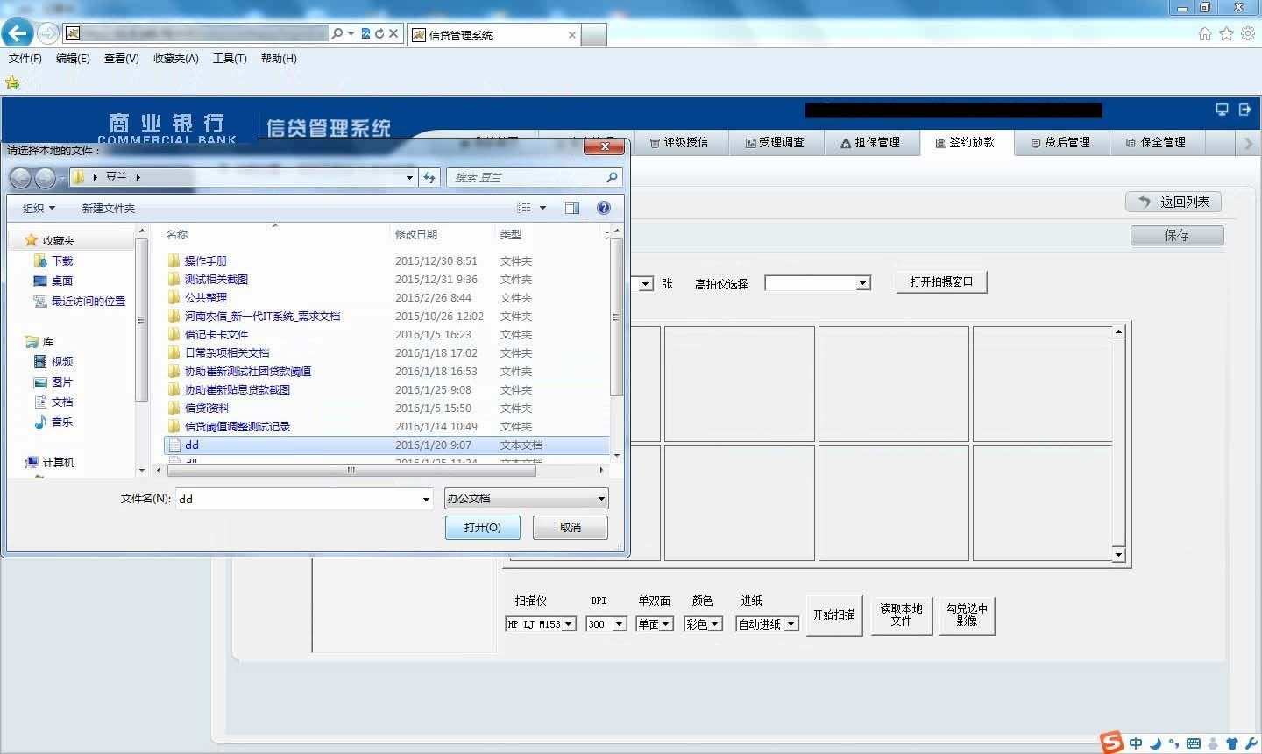
Task: Switch to the 保全管理 tab
Action: [1157, 143]
